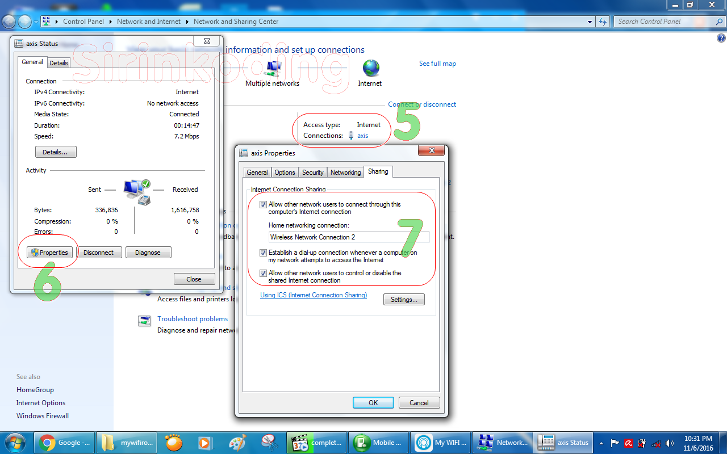Launch the orange media player taskbar icon
727x454 pixels.
[x=173, y=442]
